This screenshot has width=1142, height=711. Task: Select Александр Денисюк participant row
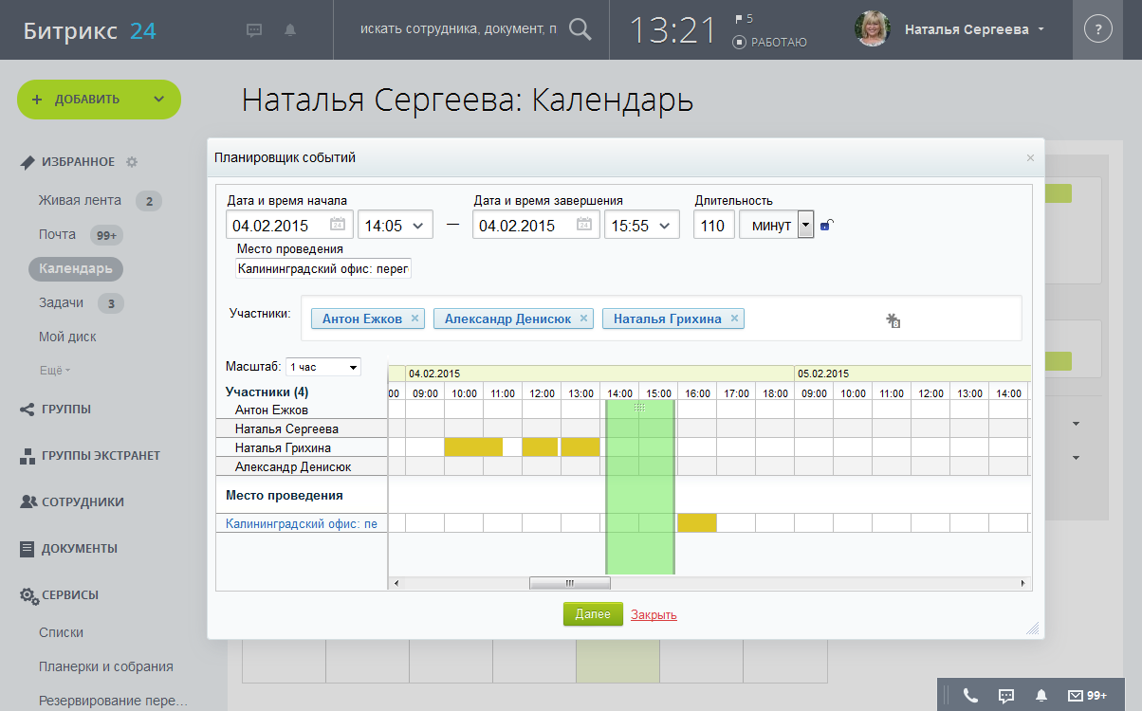302,466
